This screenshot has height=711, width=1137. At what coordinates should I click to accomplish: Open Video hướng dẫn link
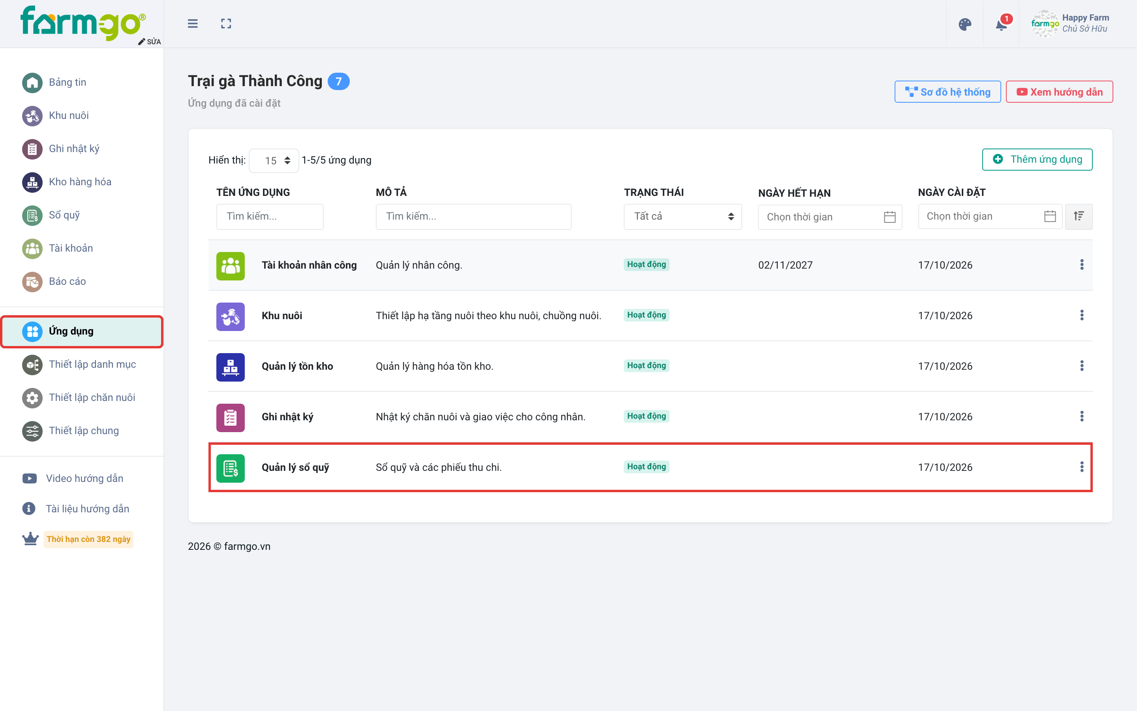(x=73, y=479)
